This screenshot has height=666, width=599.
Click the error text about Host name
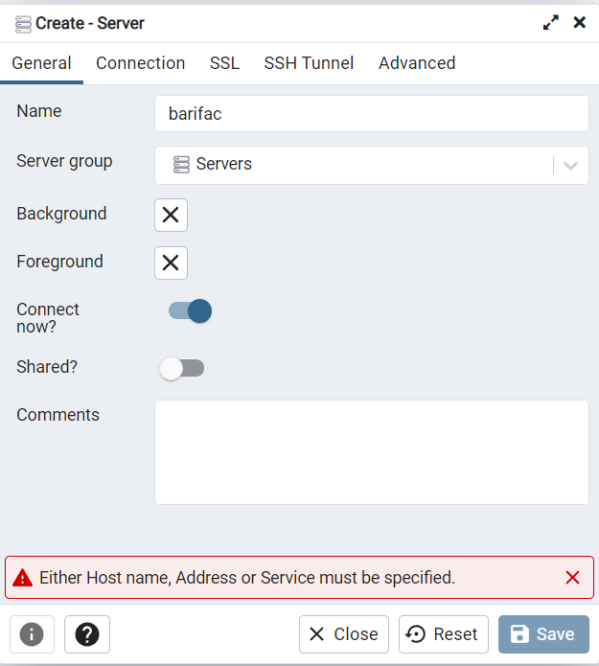tap(247, 578)
